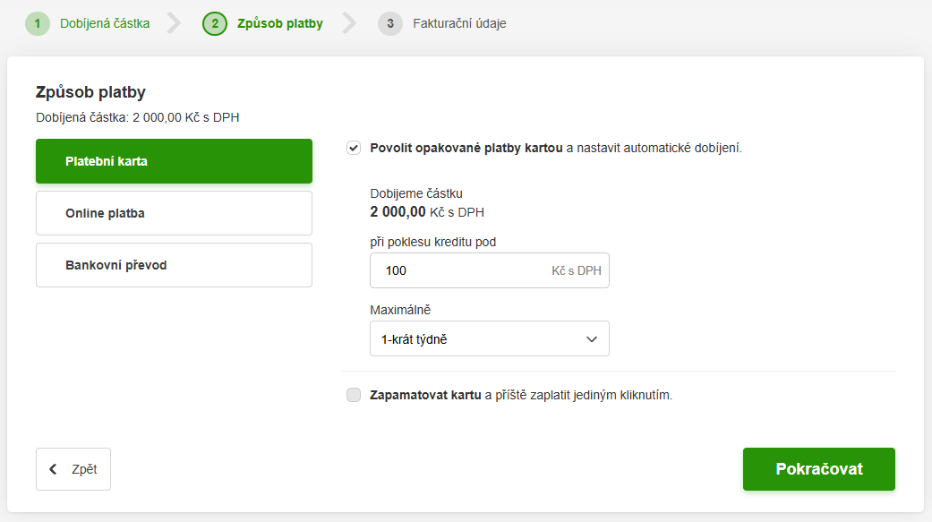932x522 pixels.
Task: Click the bold Povolit opakované platby kartou label
Action: point(466,149)
